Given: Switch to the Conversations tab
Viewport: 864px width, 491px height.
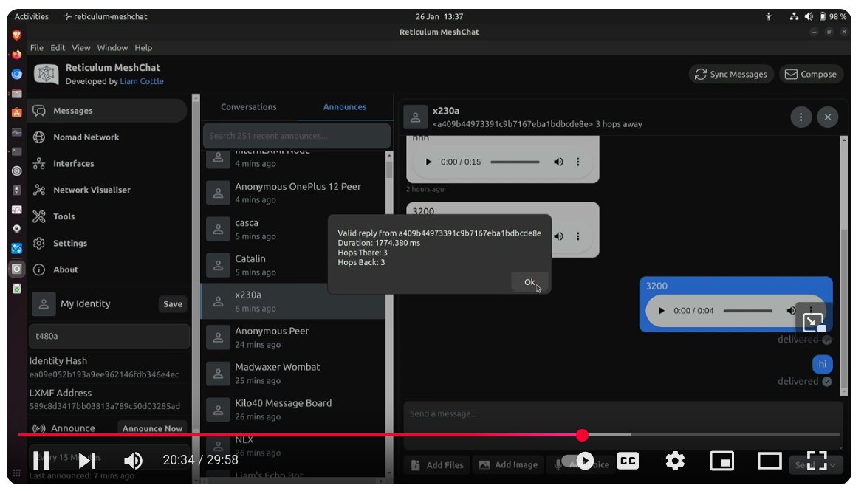Looking at the screenshot, I should tap(249, 107).
